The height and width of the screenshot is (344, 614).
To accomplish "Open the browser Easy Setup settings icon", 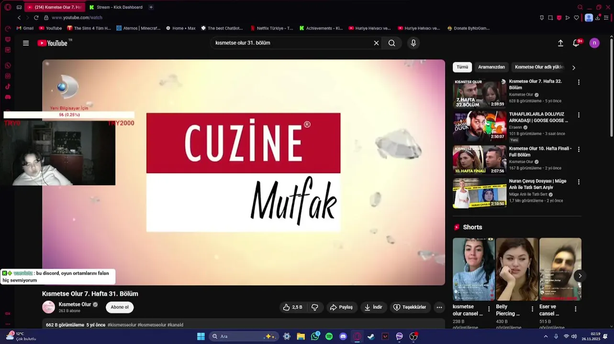I will [606, 18].
